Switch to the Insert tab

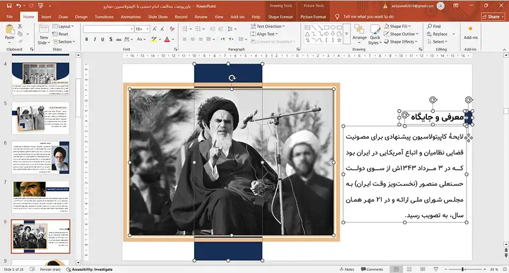46,17
